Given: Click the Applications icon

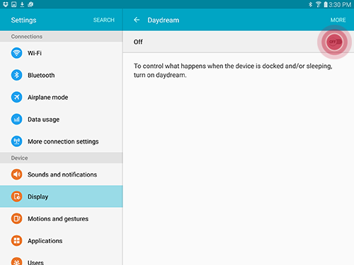Looking at the screenshot, I should [x=16, y=241].
